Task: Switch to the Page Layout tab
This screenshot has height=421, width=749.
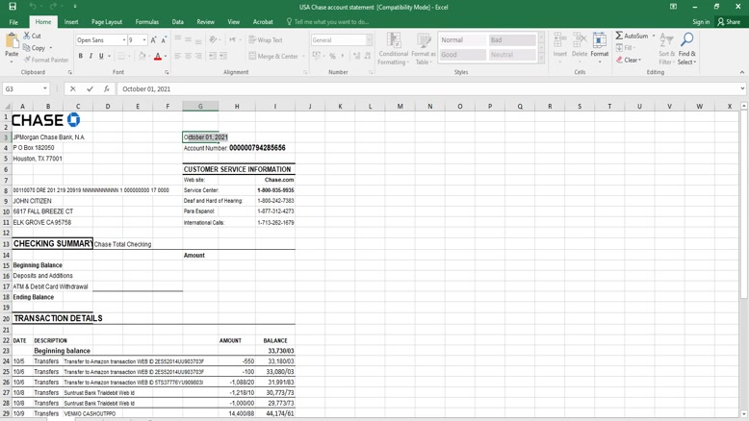Action: pos(107,21)
